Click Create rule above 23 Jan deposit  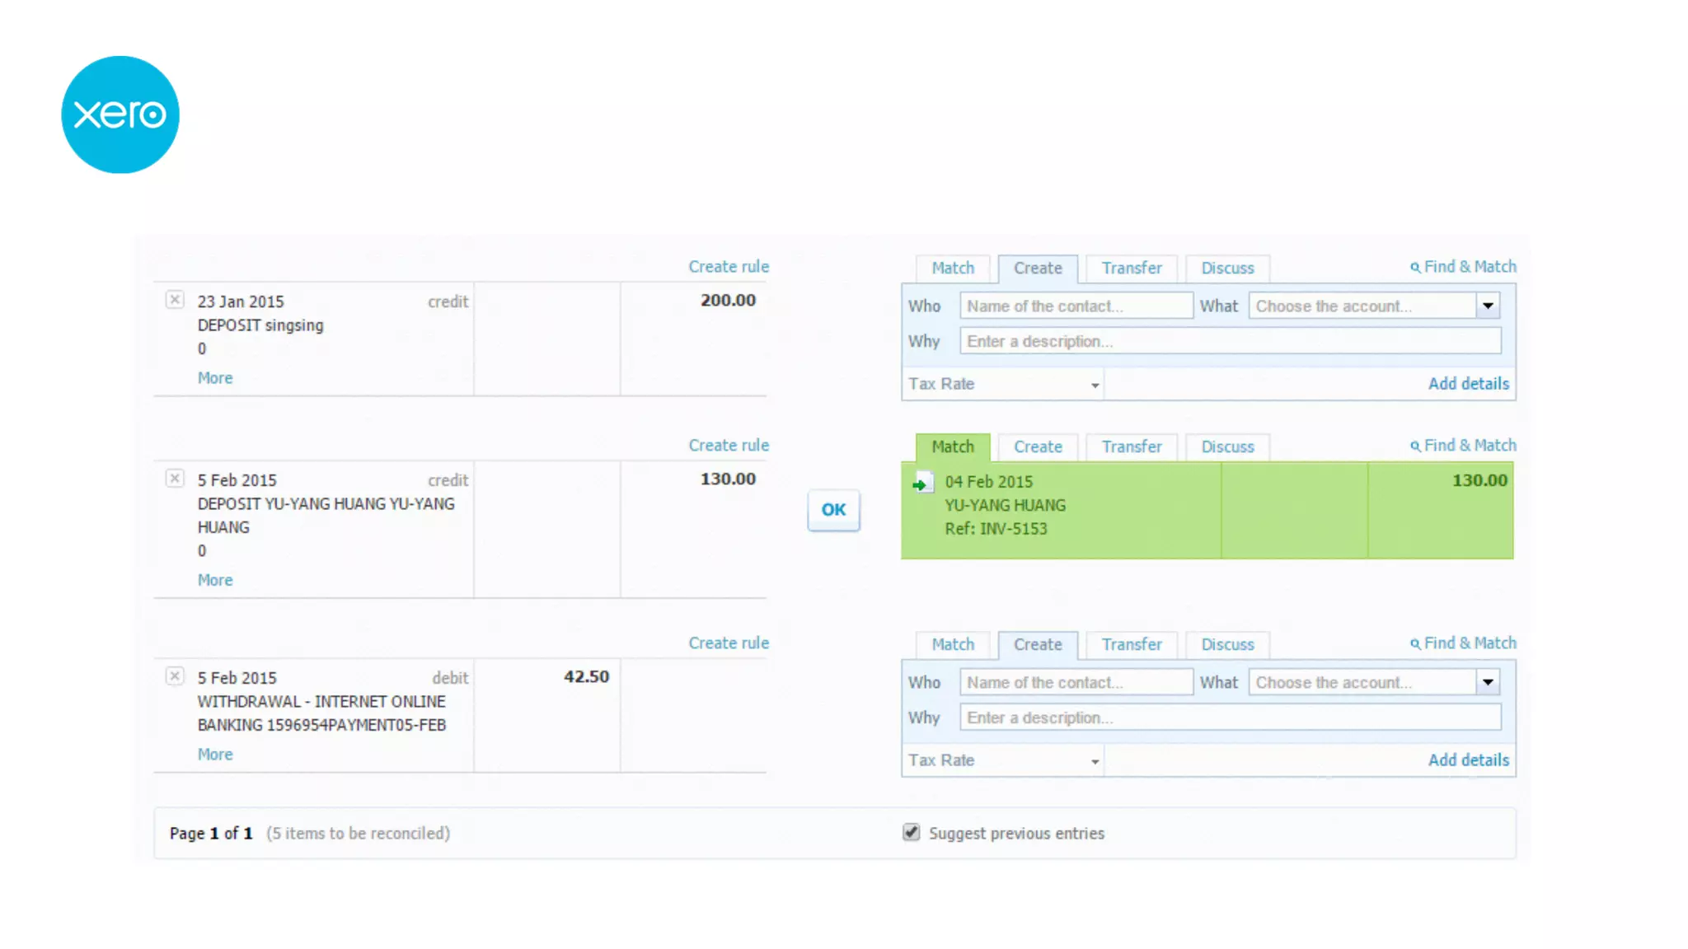729,267
